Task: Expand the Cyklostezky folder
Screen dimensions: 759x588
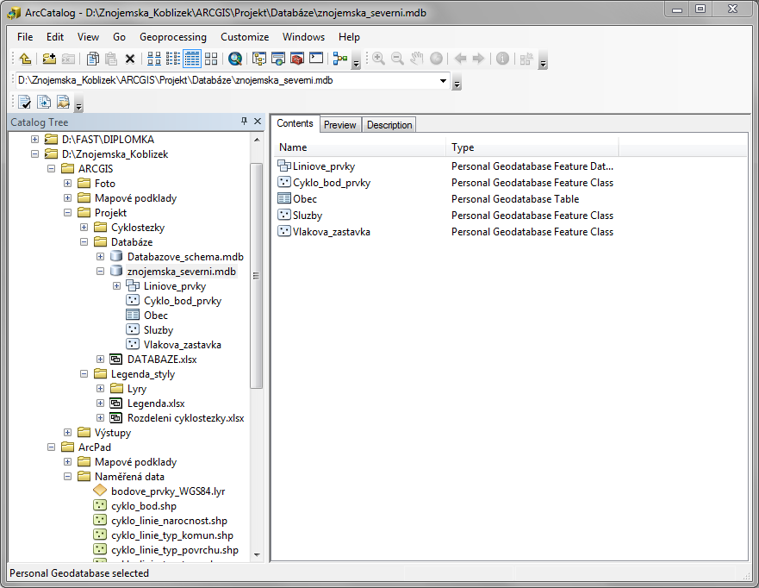Action: 84,228
